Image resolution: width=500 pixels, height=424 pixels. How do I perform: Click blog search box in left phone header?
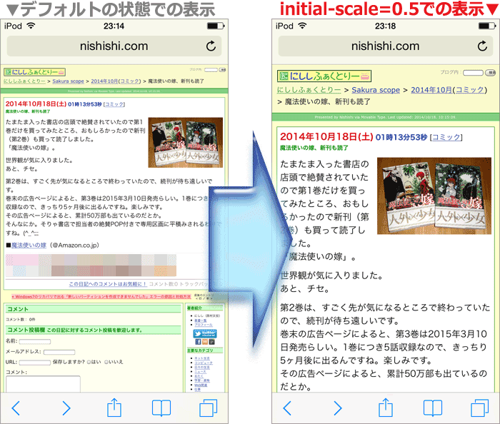pos(211,70)
